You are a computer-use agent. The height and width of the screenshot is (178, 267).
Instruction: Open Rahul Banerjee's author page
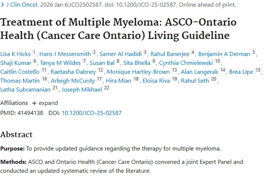pos(170,54)
